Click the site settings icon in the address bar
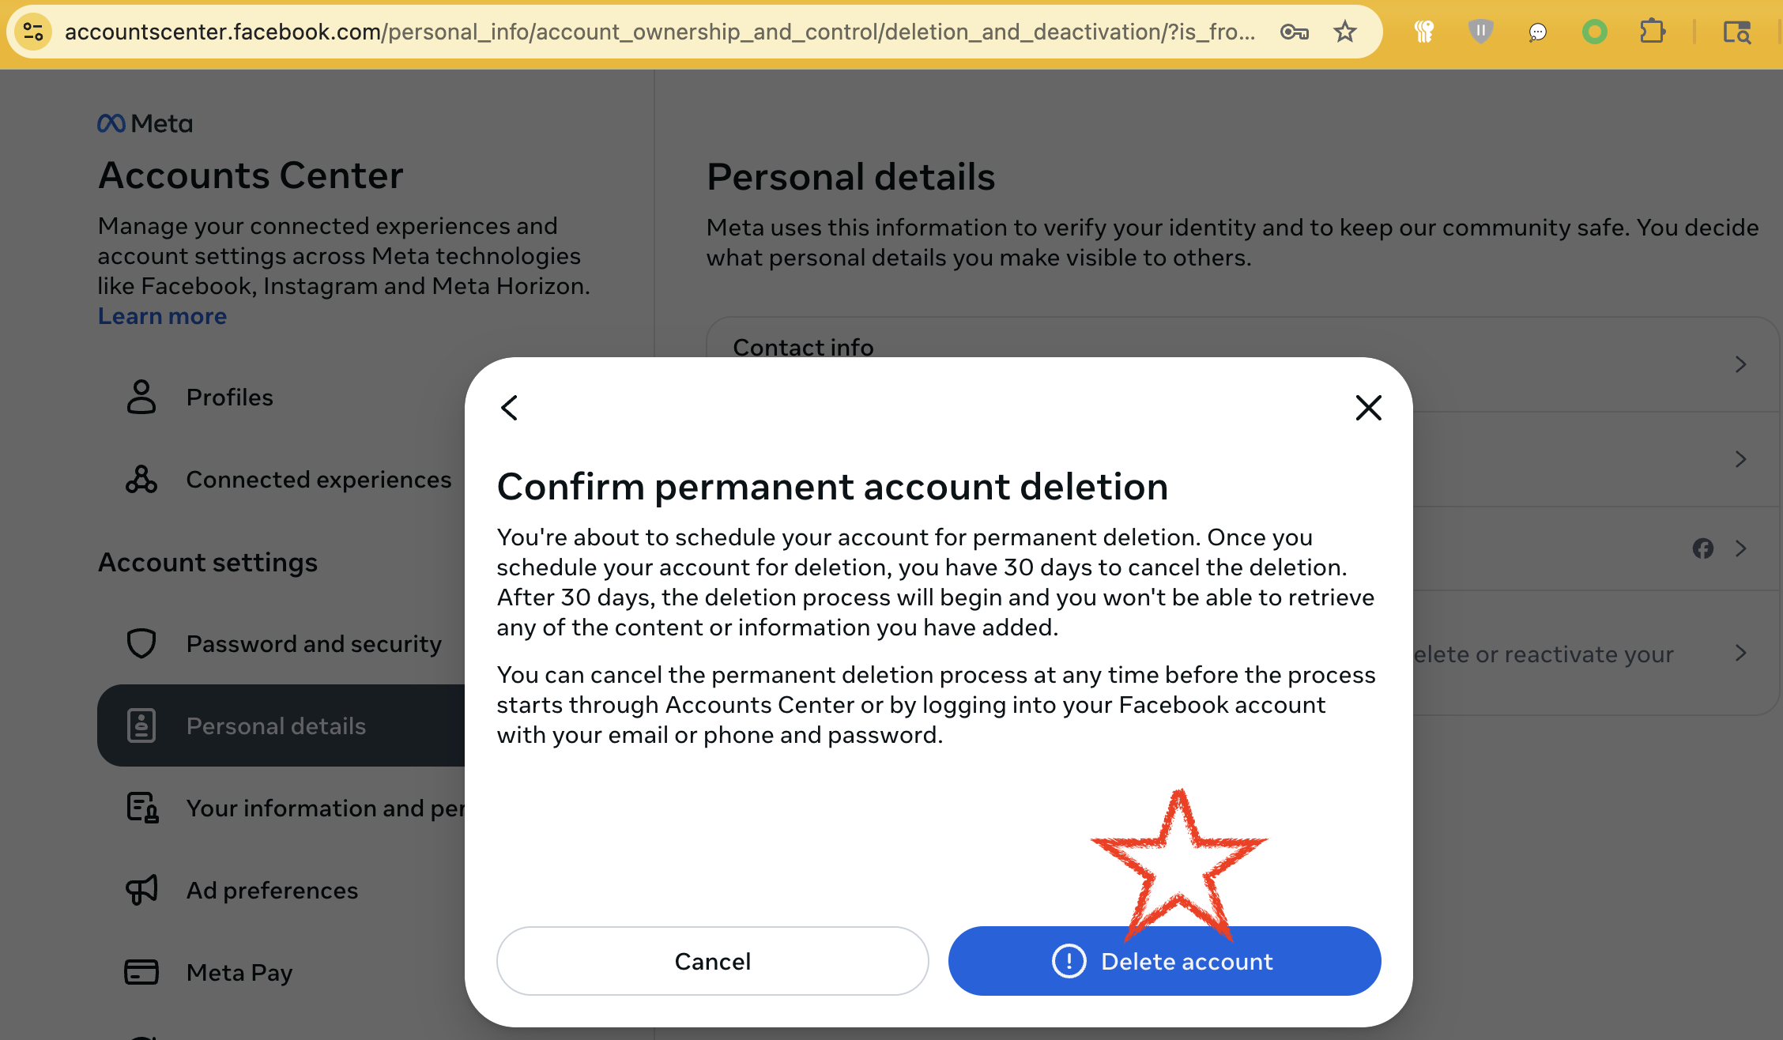The width and height of the screenshot is (1783, 1040). [x=33, y=32]
